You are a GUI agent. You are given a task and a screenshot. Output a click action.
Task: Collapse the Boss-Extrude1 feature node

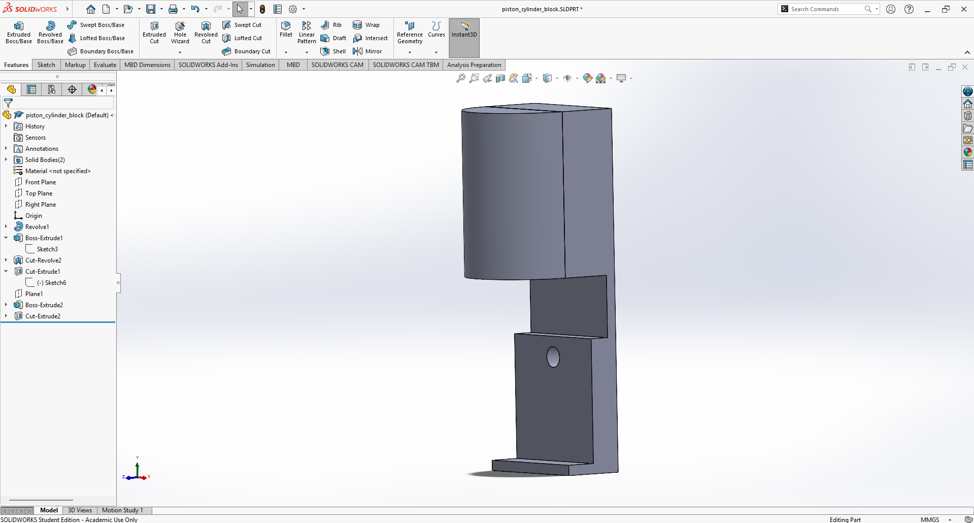pyautogui.click(x=6, y=238)
